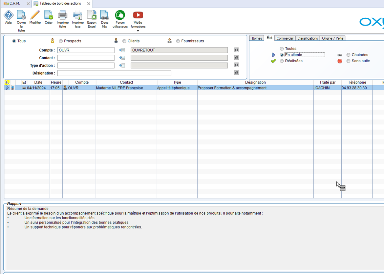384x274 pixels.
Task: Click the Imprimer liste icon
Action: pyautogui.click(x=78, y=15)
